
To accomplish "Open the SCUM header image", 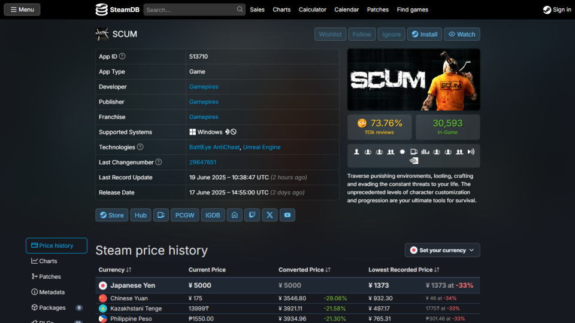I will (x=414, y=80).
